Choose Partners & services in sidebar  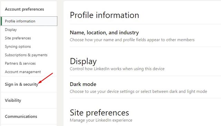tap(20, 63)
